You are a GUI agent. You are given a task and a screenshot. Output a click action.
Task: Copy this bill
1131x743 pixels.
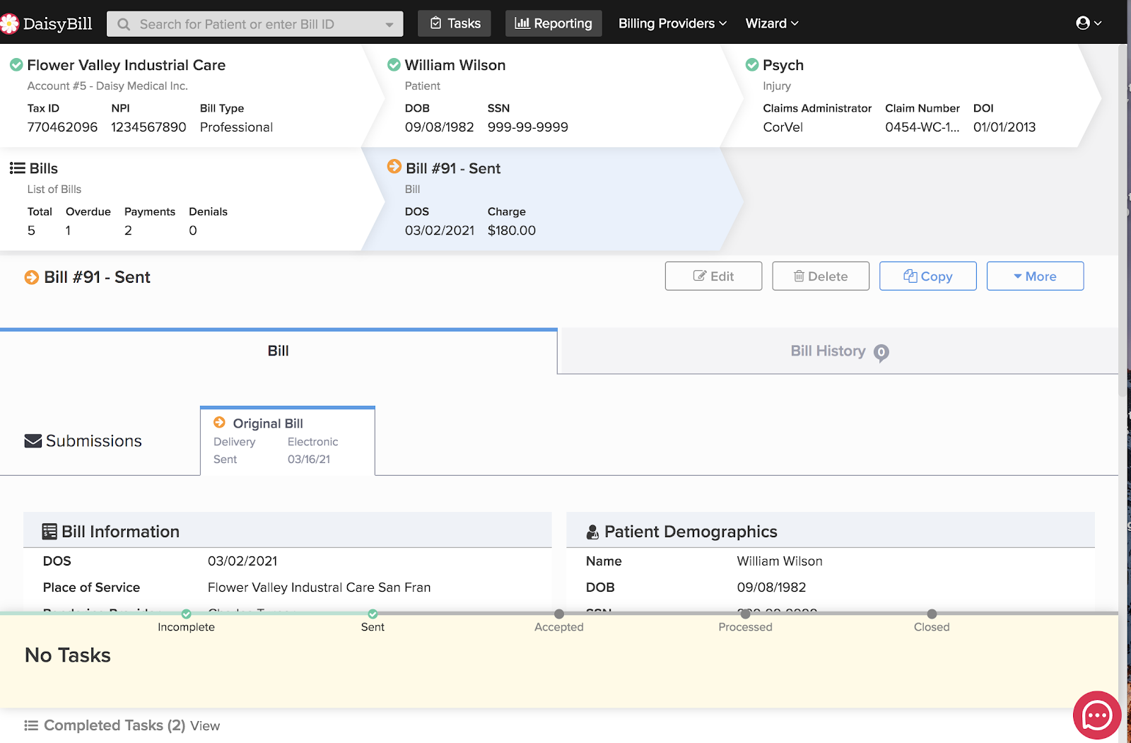tap(927, 276)
